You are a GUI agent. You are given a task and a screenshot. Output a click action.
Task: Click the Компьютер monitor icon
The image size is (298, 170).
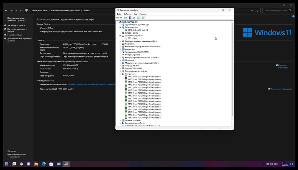click(x=123, y=49)
